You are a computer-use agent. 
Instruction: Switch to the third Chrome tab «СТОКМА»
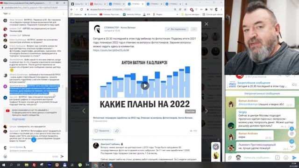pos(117,4)
